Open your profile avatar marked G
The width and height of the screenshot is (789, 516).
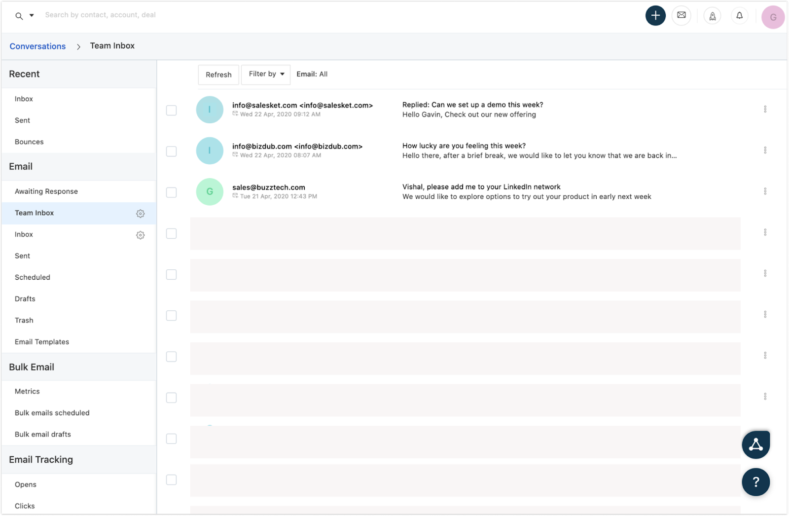pos(773,17)
